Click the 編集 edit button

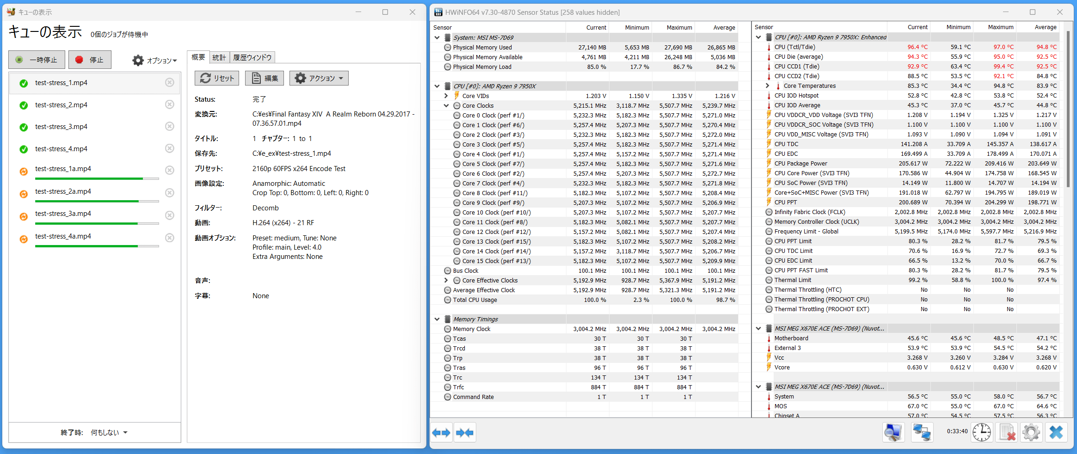265,78
